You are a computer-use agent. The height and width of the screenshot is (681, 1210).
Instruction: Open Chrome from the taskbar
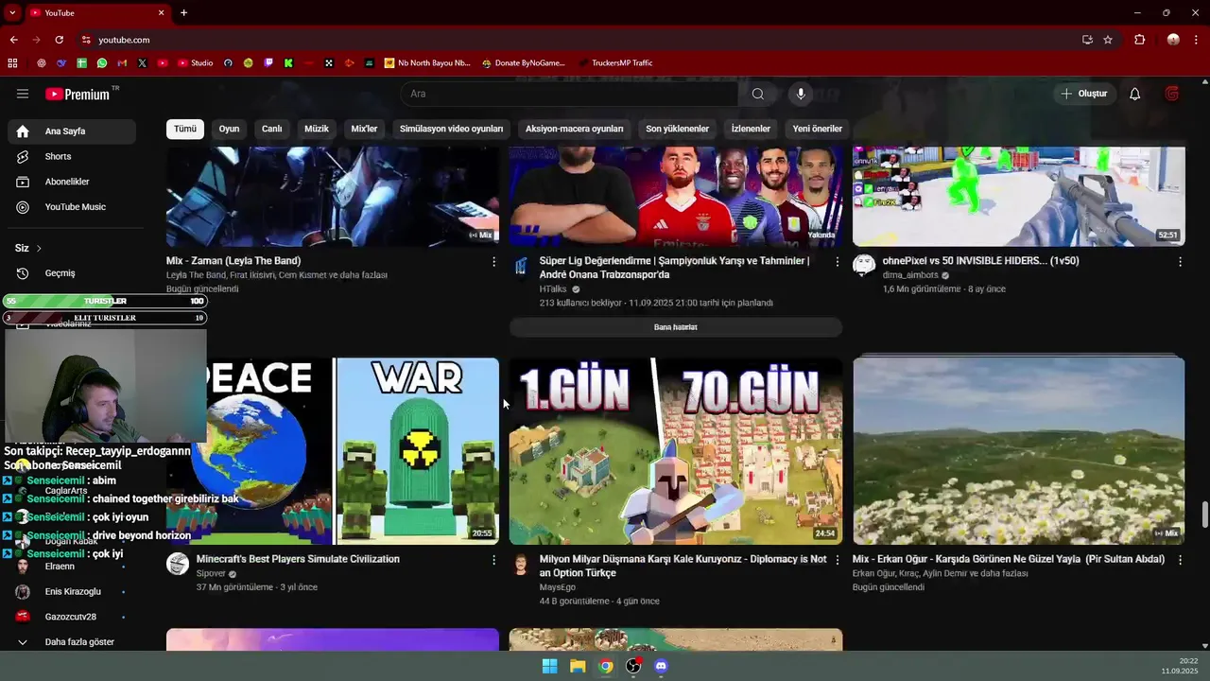(606, 666)
